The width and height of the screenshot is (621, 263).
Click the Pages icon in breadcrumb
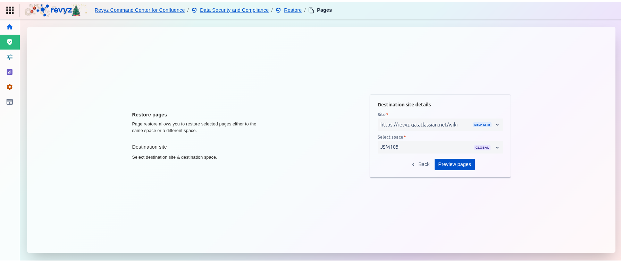tap(311, 10)
